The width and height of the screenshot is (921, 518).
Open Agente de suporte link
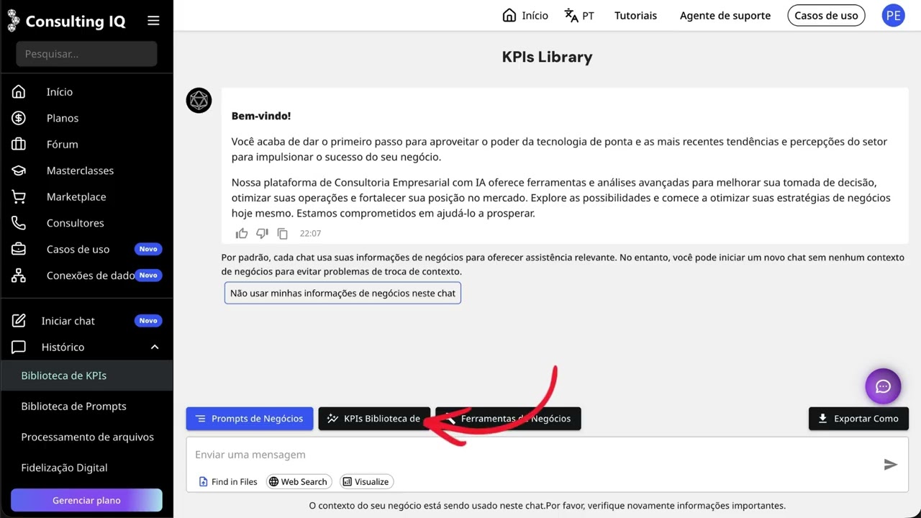tap(725, 15)
